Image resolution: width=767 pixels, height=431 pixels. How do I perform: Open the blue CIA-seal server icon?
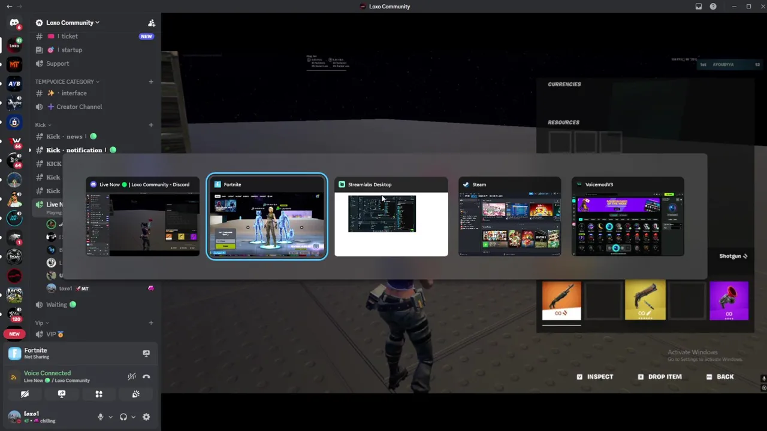(14, 122)
